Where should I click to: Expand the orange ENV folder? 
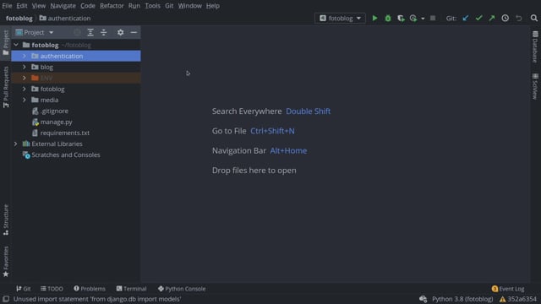click(x=25, y=78)
